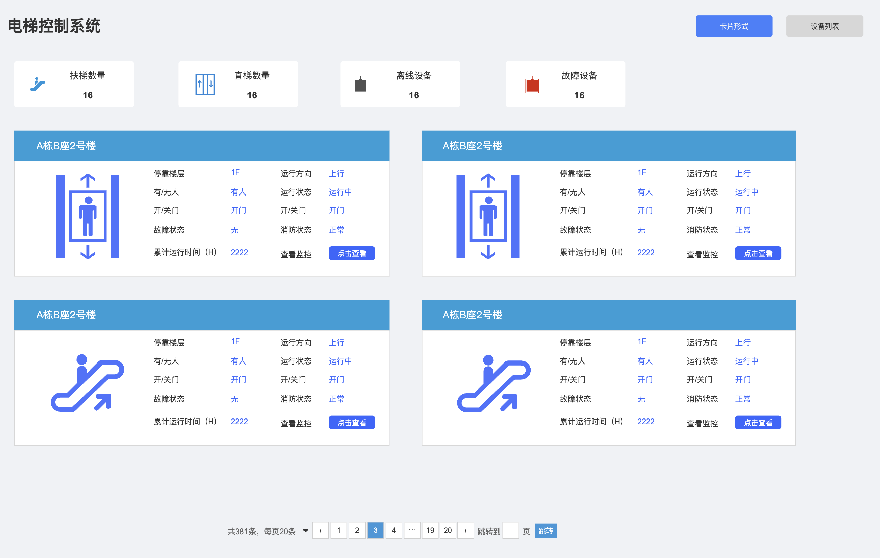The height and width of the screenshot is (558, 880).
Task: Select page 20 in pagination
Action: pos(448,531)
